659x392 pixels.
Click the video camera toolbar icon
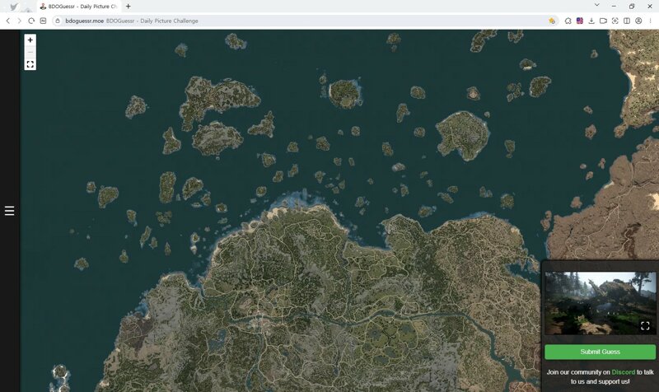(603, 21)
